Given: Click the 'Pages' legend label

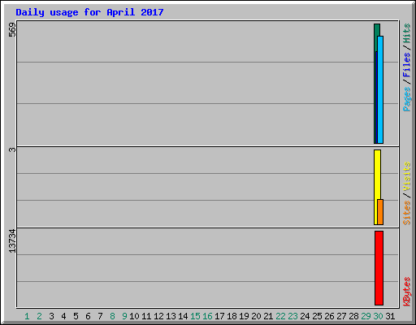Looking at the screenshot, I should pyautogui.click(x=406, y=99).
